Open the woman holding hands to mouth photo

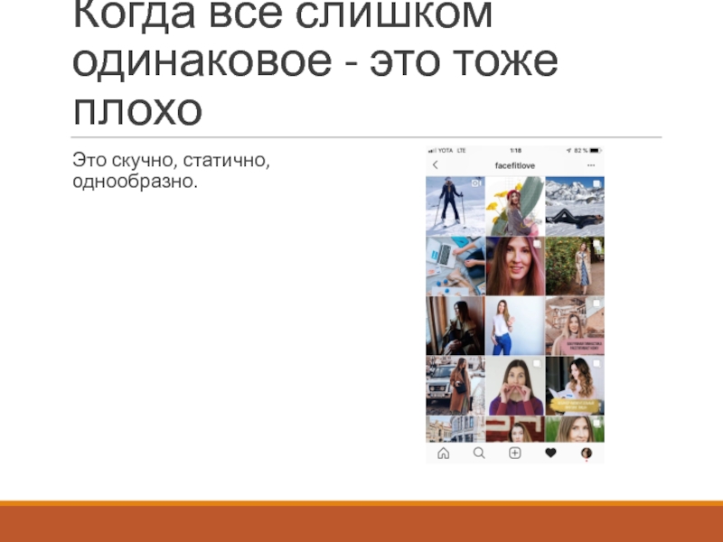[514, 385]
